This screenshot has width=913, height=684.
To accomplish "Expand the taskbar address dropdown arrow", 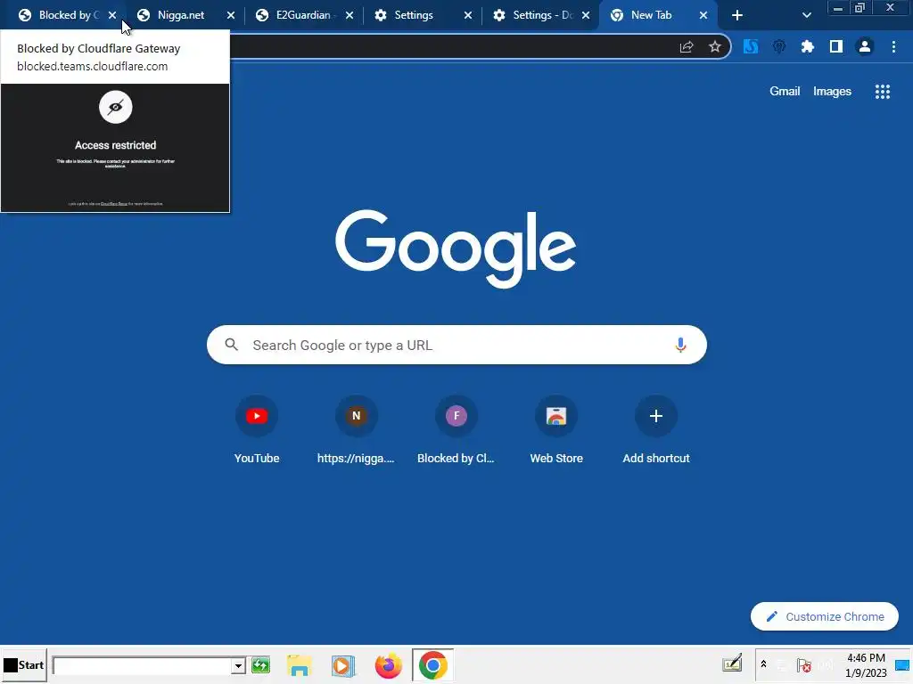I will [x=238, y=665].
